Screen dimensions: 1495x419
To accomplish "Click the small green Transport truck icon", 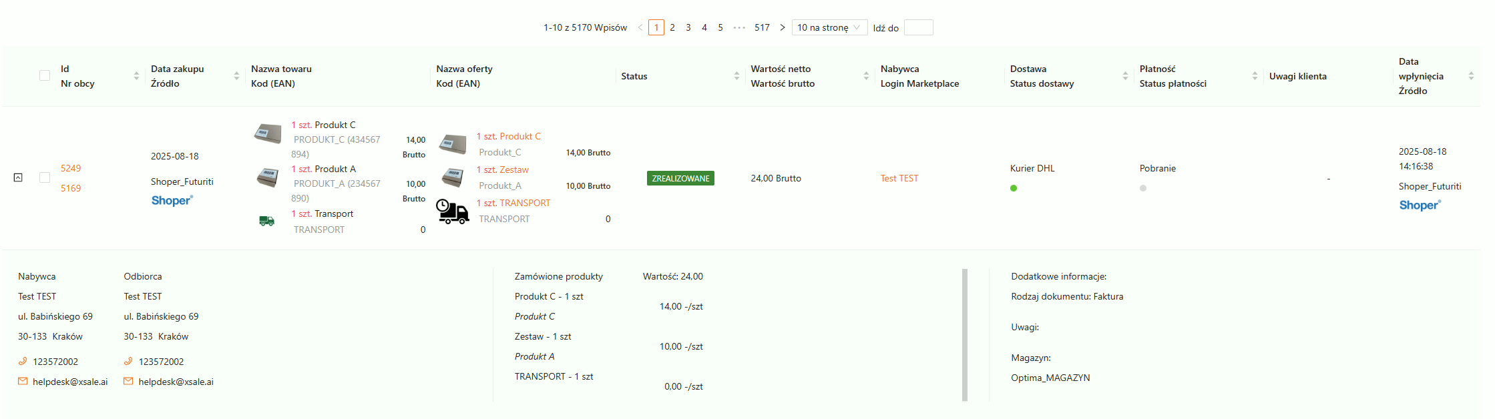I will coord(266,221).
